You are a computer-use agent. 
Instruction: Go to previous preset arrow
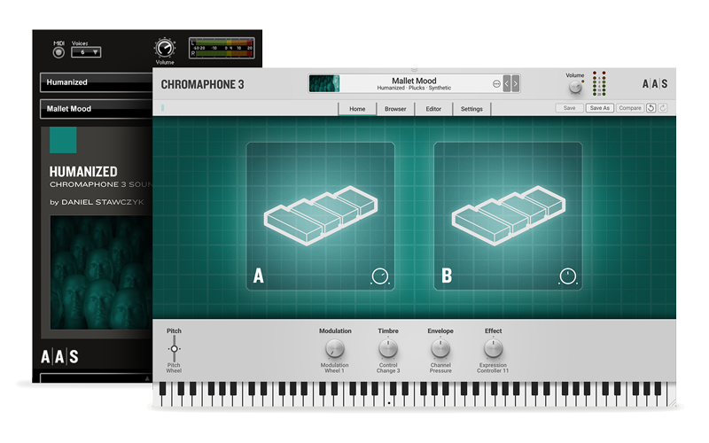tap(507, 83)
